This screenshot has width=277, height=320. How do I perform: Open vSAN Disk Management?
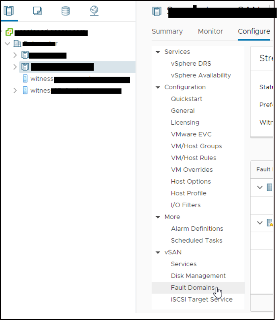pos(198,276)
